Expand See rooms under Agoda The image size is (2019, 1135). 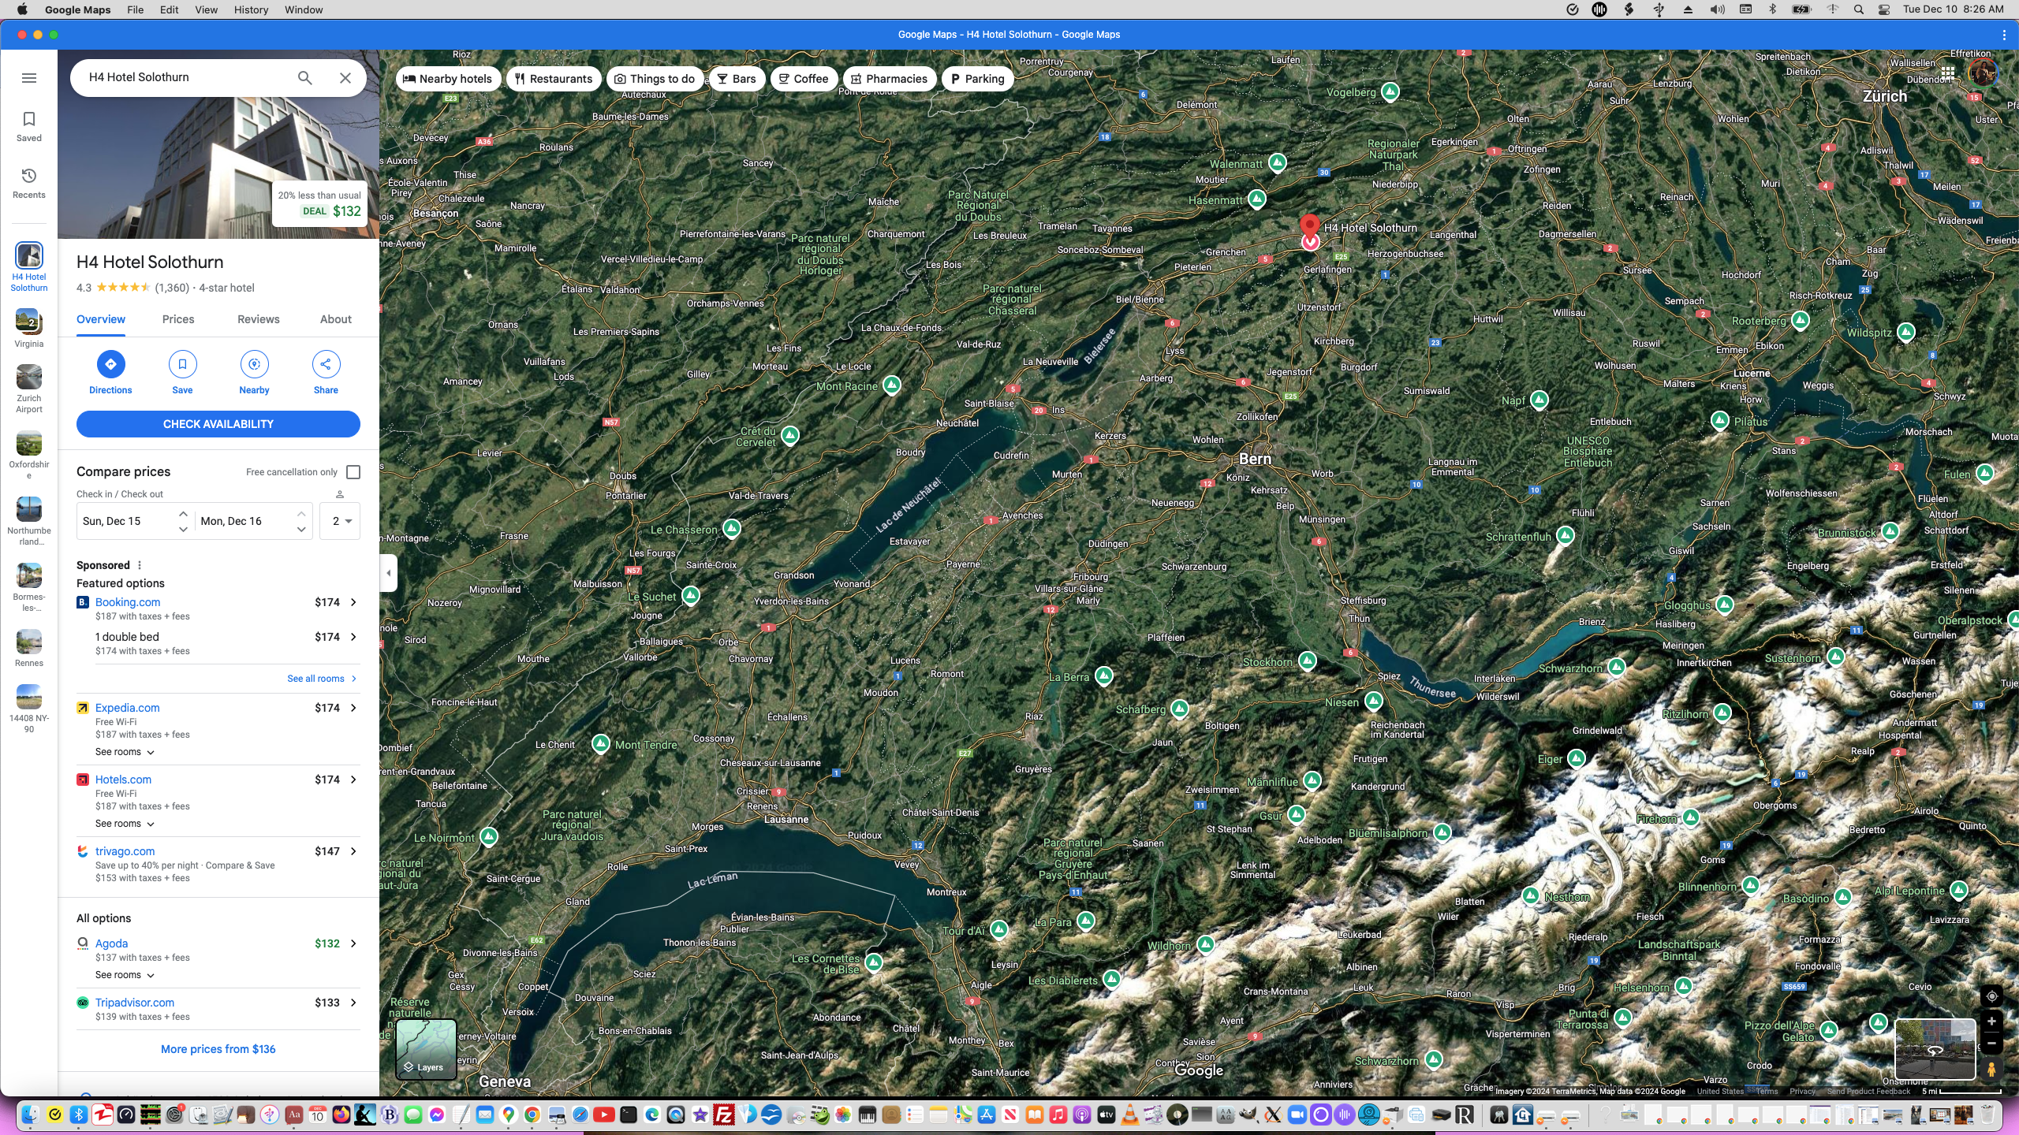(x=125, y=975)
